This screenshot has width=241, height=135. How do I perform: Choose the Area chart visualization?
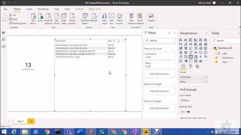(x=186, y=44)
